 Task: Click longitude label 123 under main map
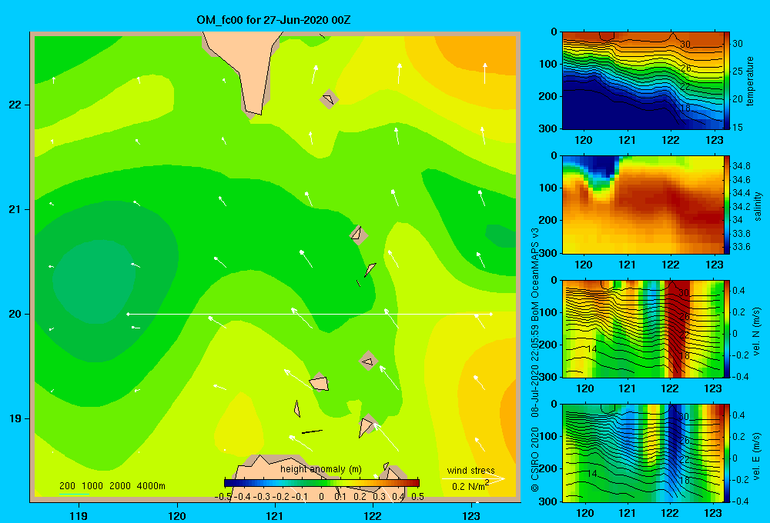[x=471, y=516]
